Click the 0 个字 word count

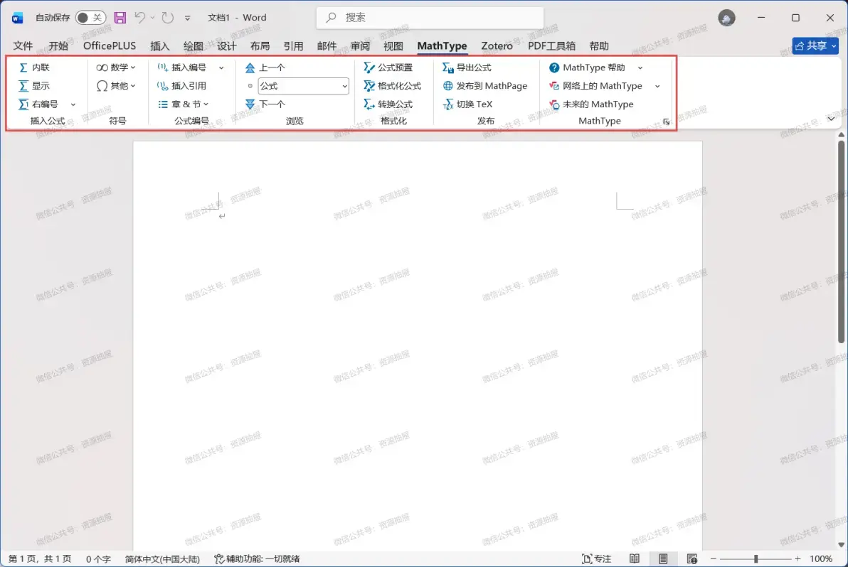coord(98,559)
